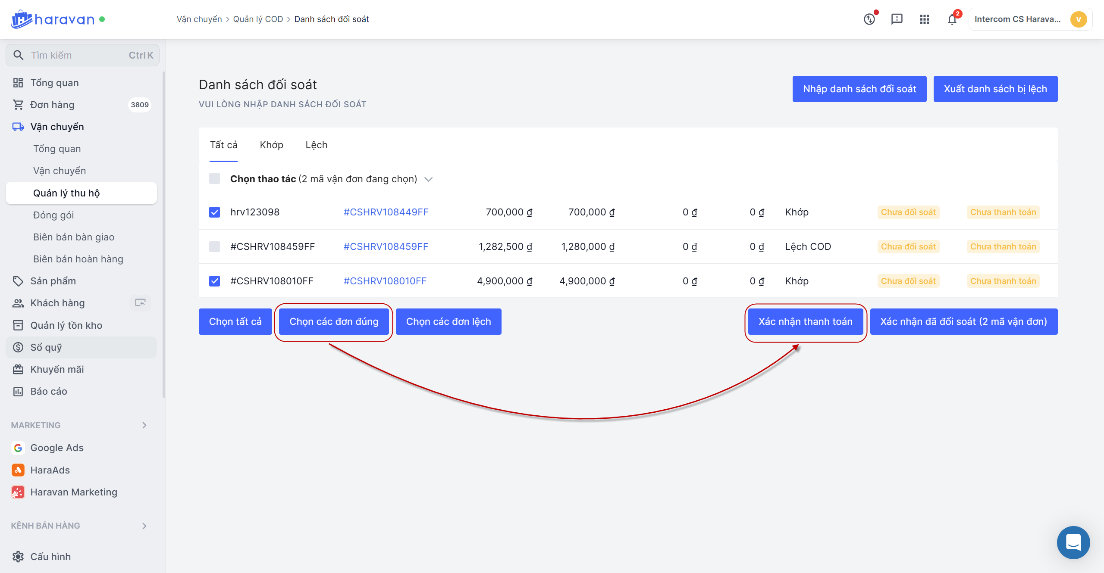The width and height of the screenshot is (1104, 573).
Task: Expand the MARKETING section chevron
Action: [144, 425]
